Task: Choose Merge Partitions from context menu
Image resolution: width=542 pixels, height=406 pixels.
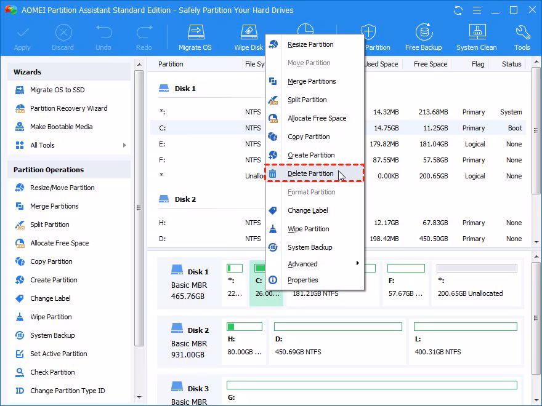Action: coord(315,81)
